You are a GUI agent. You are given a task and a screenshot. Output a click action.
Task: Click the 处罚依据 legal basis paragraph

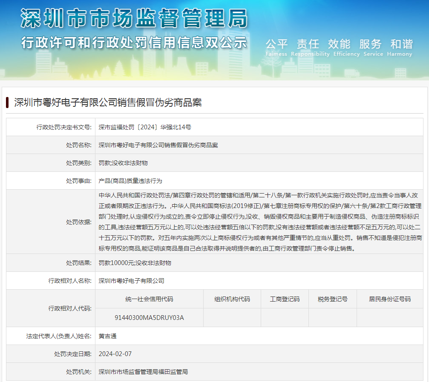pos(259,222)
